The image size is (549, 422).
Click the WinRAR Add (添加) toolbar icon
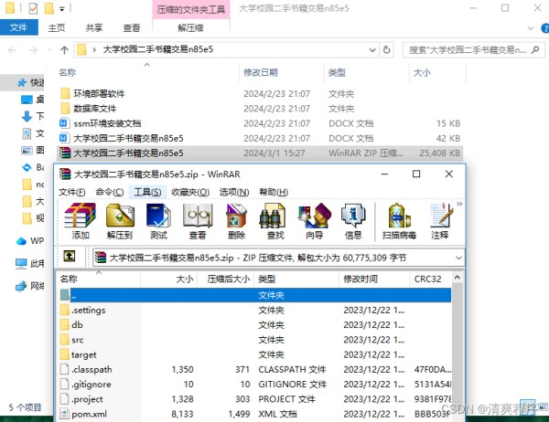click(x=81, y=221)
